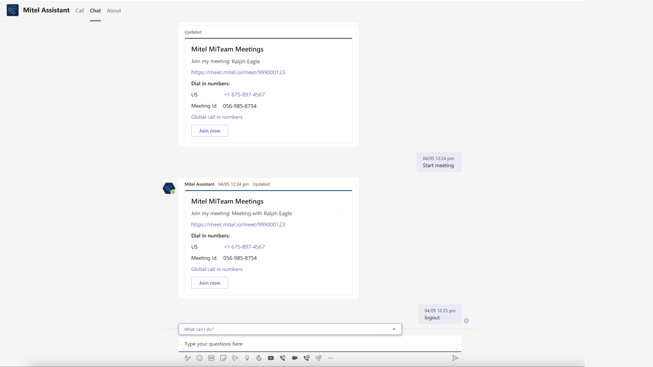This screenshot has width=653, height=367.
Task: Click the Stream arrow icon in compose toolbar
Action: point(235,358)
